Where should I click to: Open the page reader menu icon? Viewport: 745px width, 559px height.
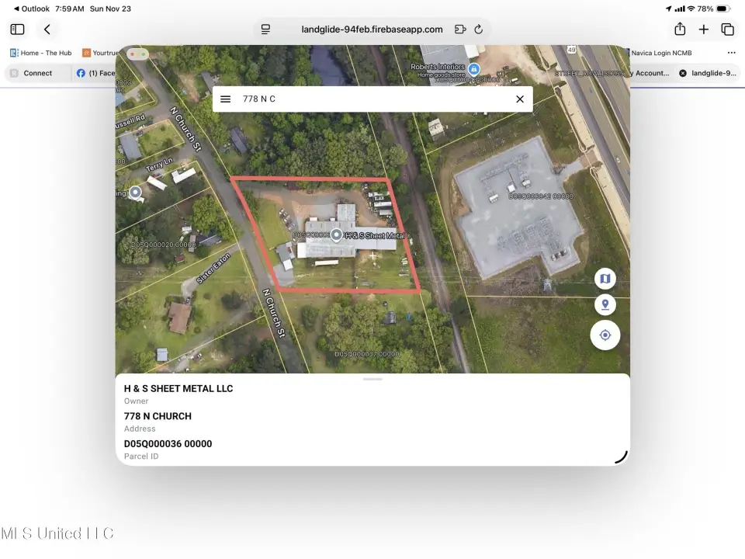coord(265,30)
